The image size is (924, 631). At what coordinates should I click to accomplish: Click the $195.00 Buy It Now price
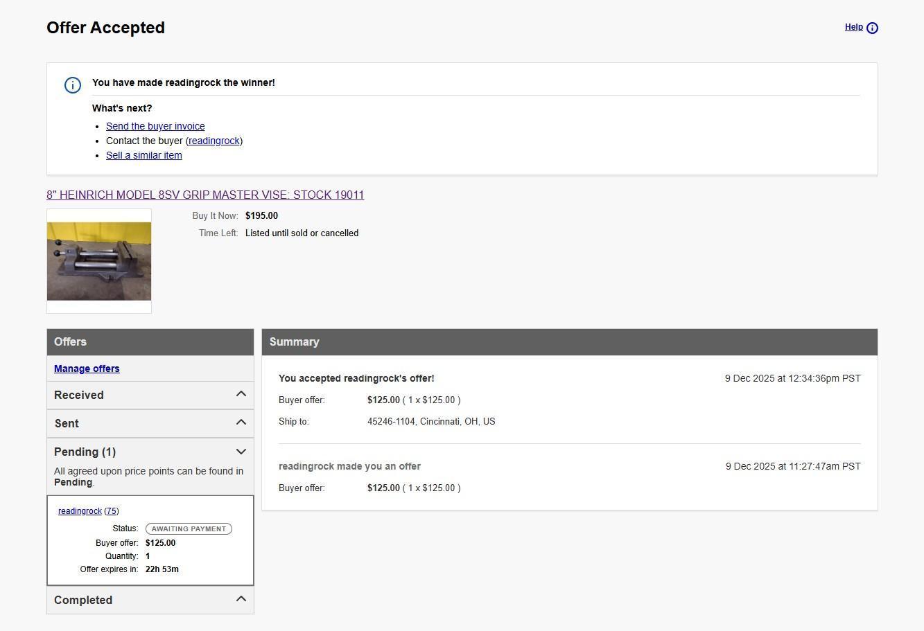click(261, 215)
